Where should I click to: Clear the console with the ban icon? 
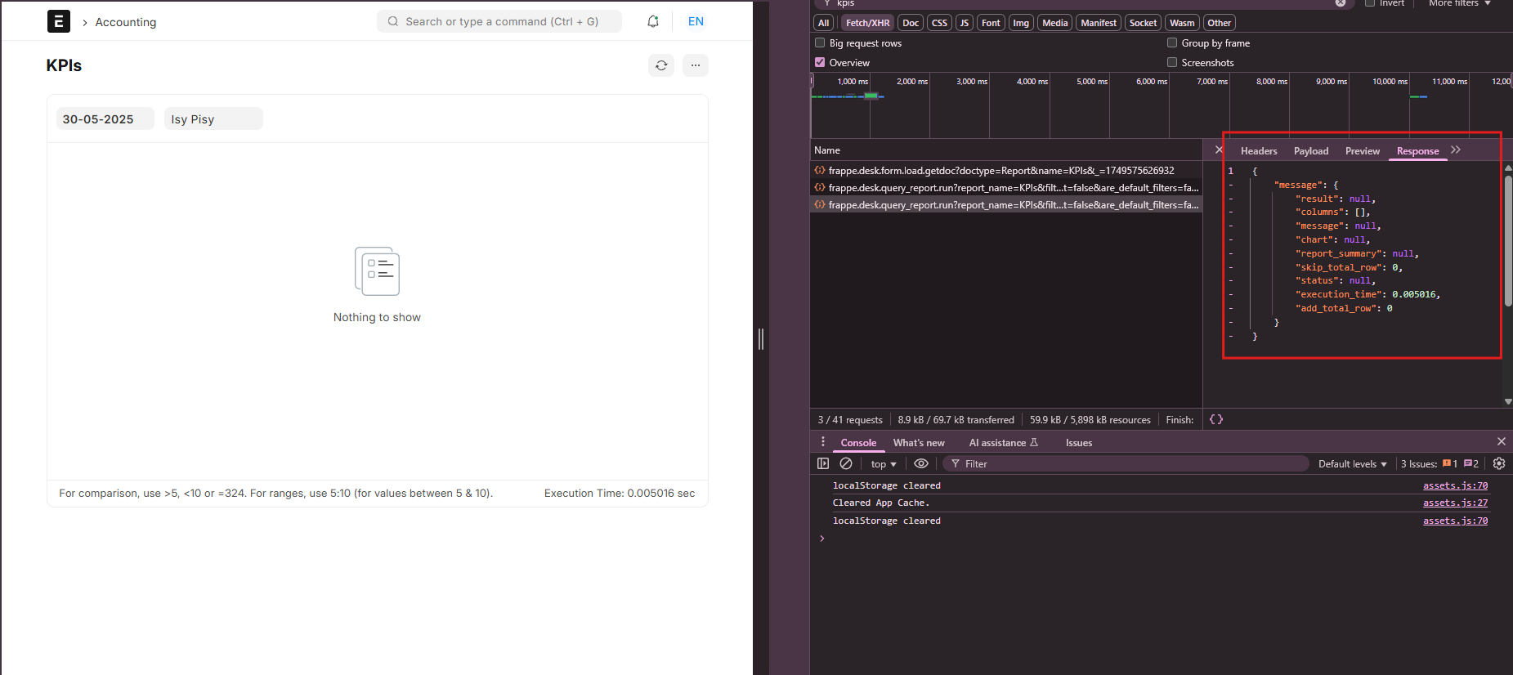[846, 463]
